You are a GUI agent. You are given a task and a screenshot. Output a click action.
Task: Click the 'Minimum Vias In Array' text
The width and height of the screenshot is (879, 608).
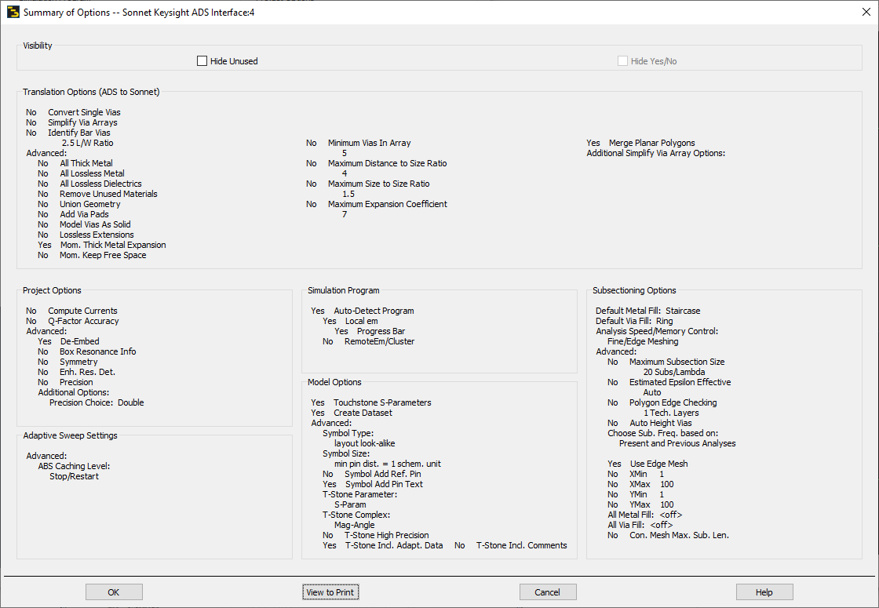(x=370, y=143)
